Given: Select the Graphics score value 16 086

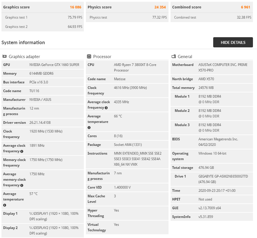Looking at the screenshot, I should click(x=75, y=7).
